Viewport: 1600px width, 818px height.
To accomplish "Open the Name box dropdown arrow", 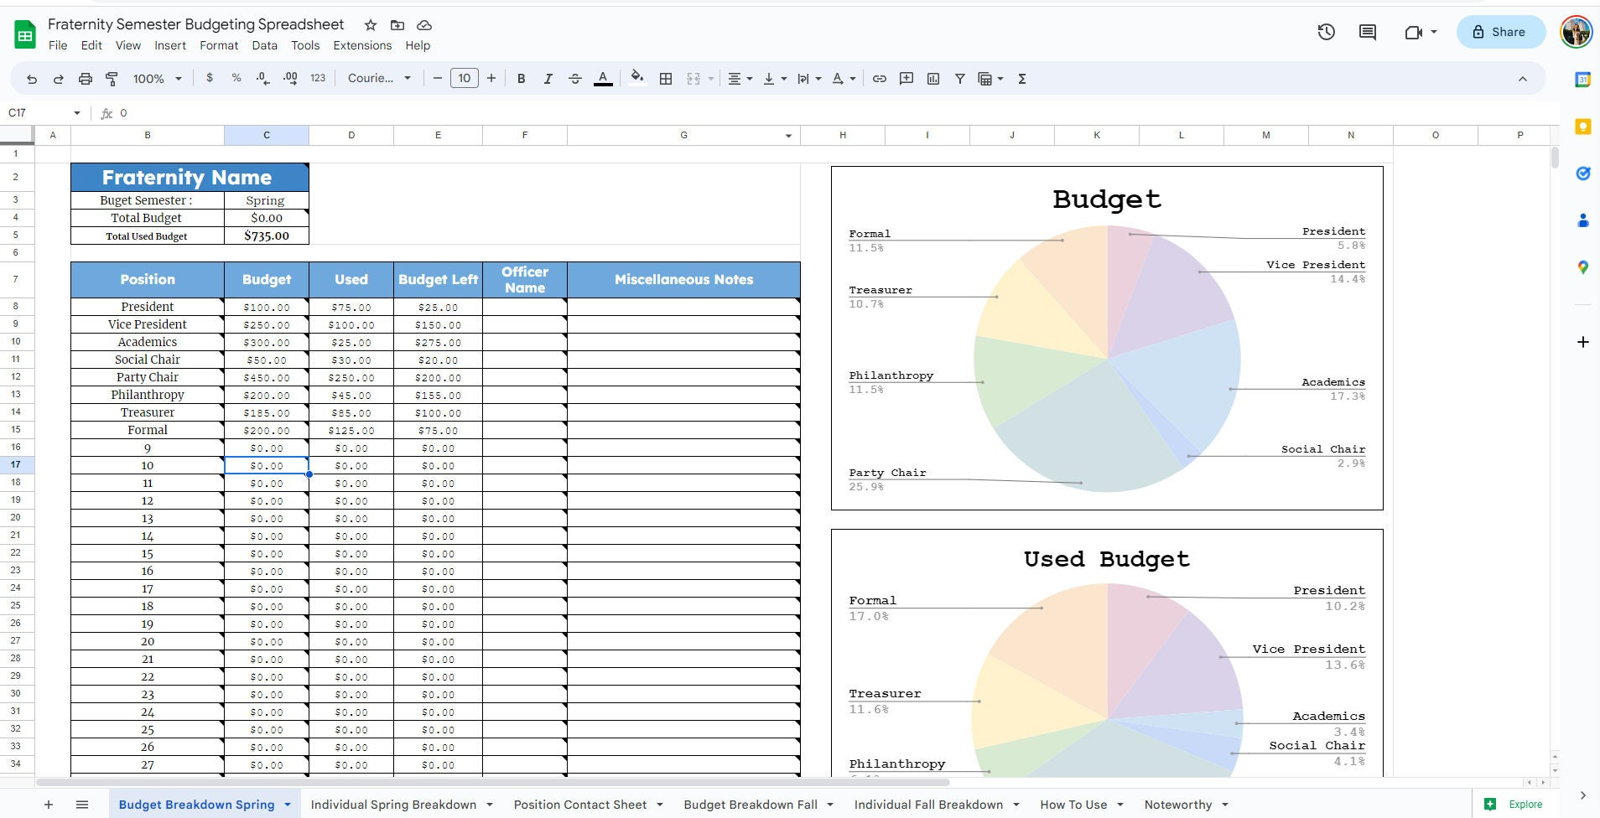I will coord(77,113).
